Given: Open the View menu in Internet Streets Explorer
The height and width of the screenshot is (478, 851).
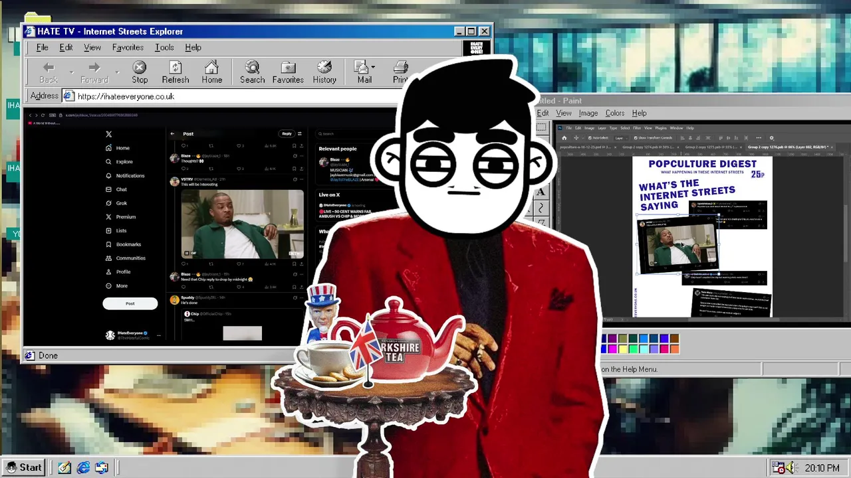Looking at the screenshot, I should point(92,47).
